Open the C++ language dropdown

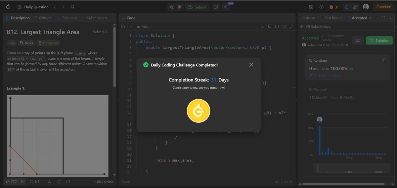(x=127, y=26)
